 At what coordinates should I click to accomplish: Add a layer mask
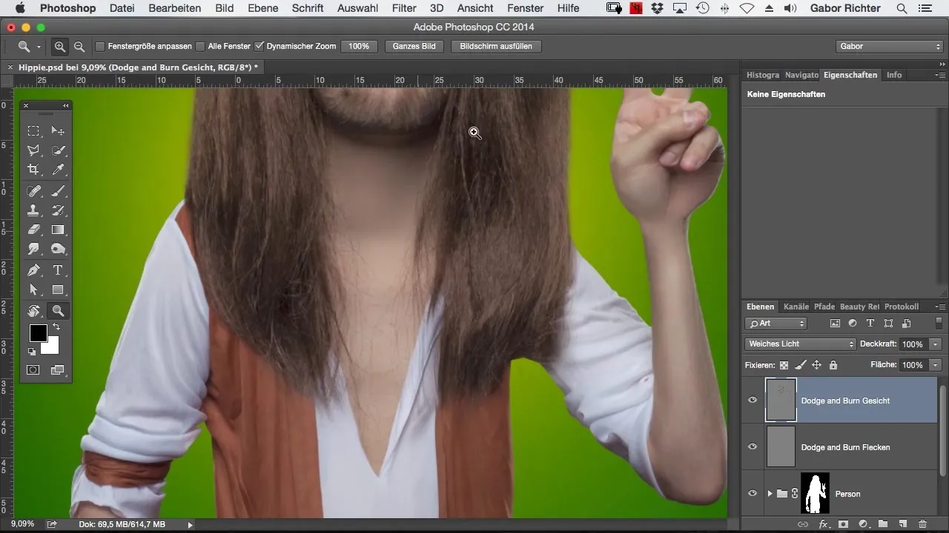pyautogui.click(x=843, y=524)
